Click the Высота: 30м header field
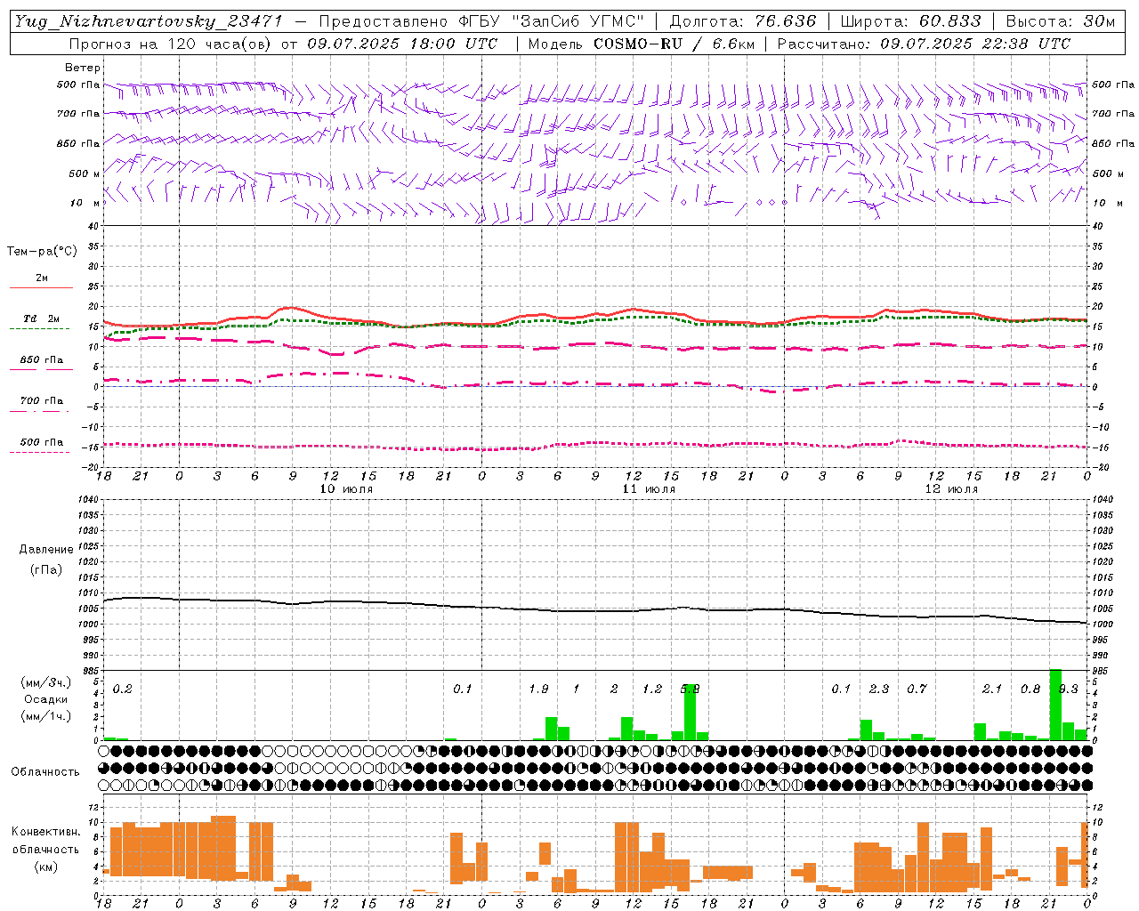 click(1060, 21)
